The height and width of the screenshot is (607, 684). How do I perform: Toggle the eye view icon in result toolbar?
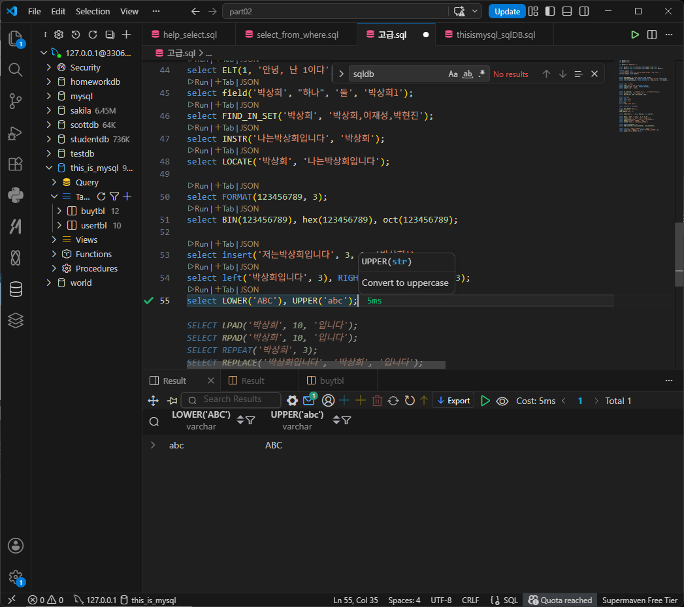pyautogui.click(x=502, y=401)
